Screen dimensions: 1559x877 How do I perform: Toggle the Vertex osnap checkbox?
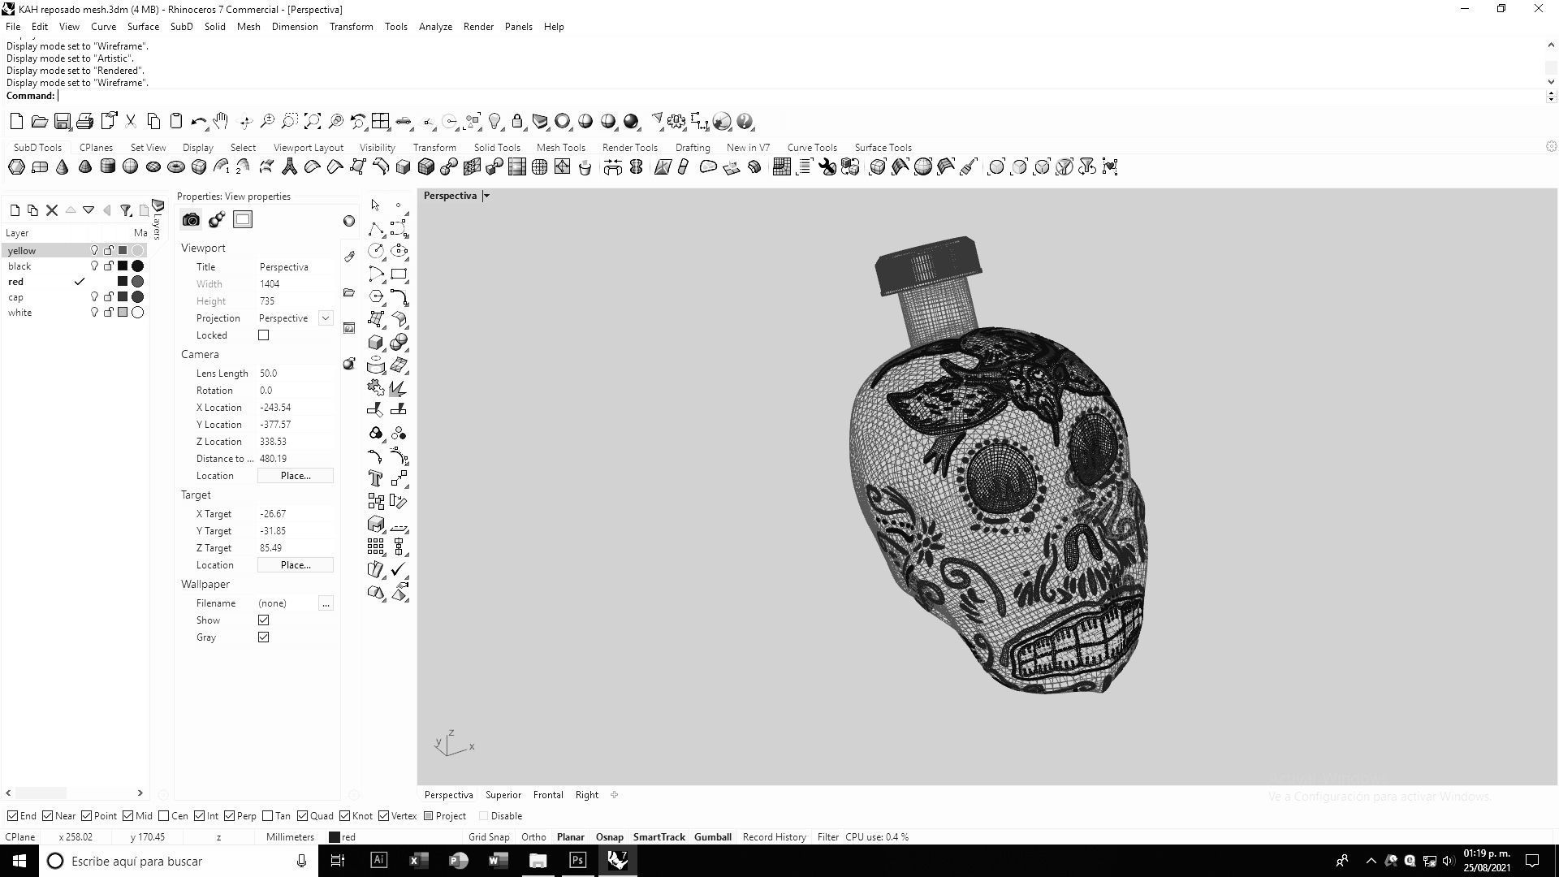pyautogui.click(x=384, y=816)
